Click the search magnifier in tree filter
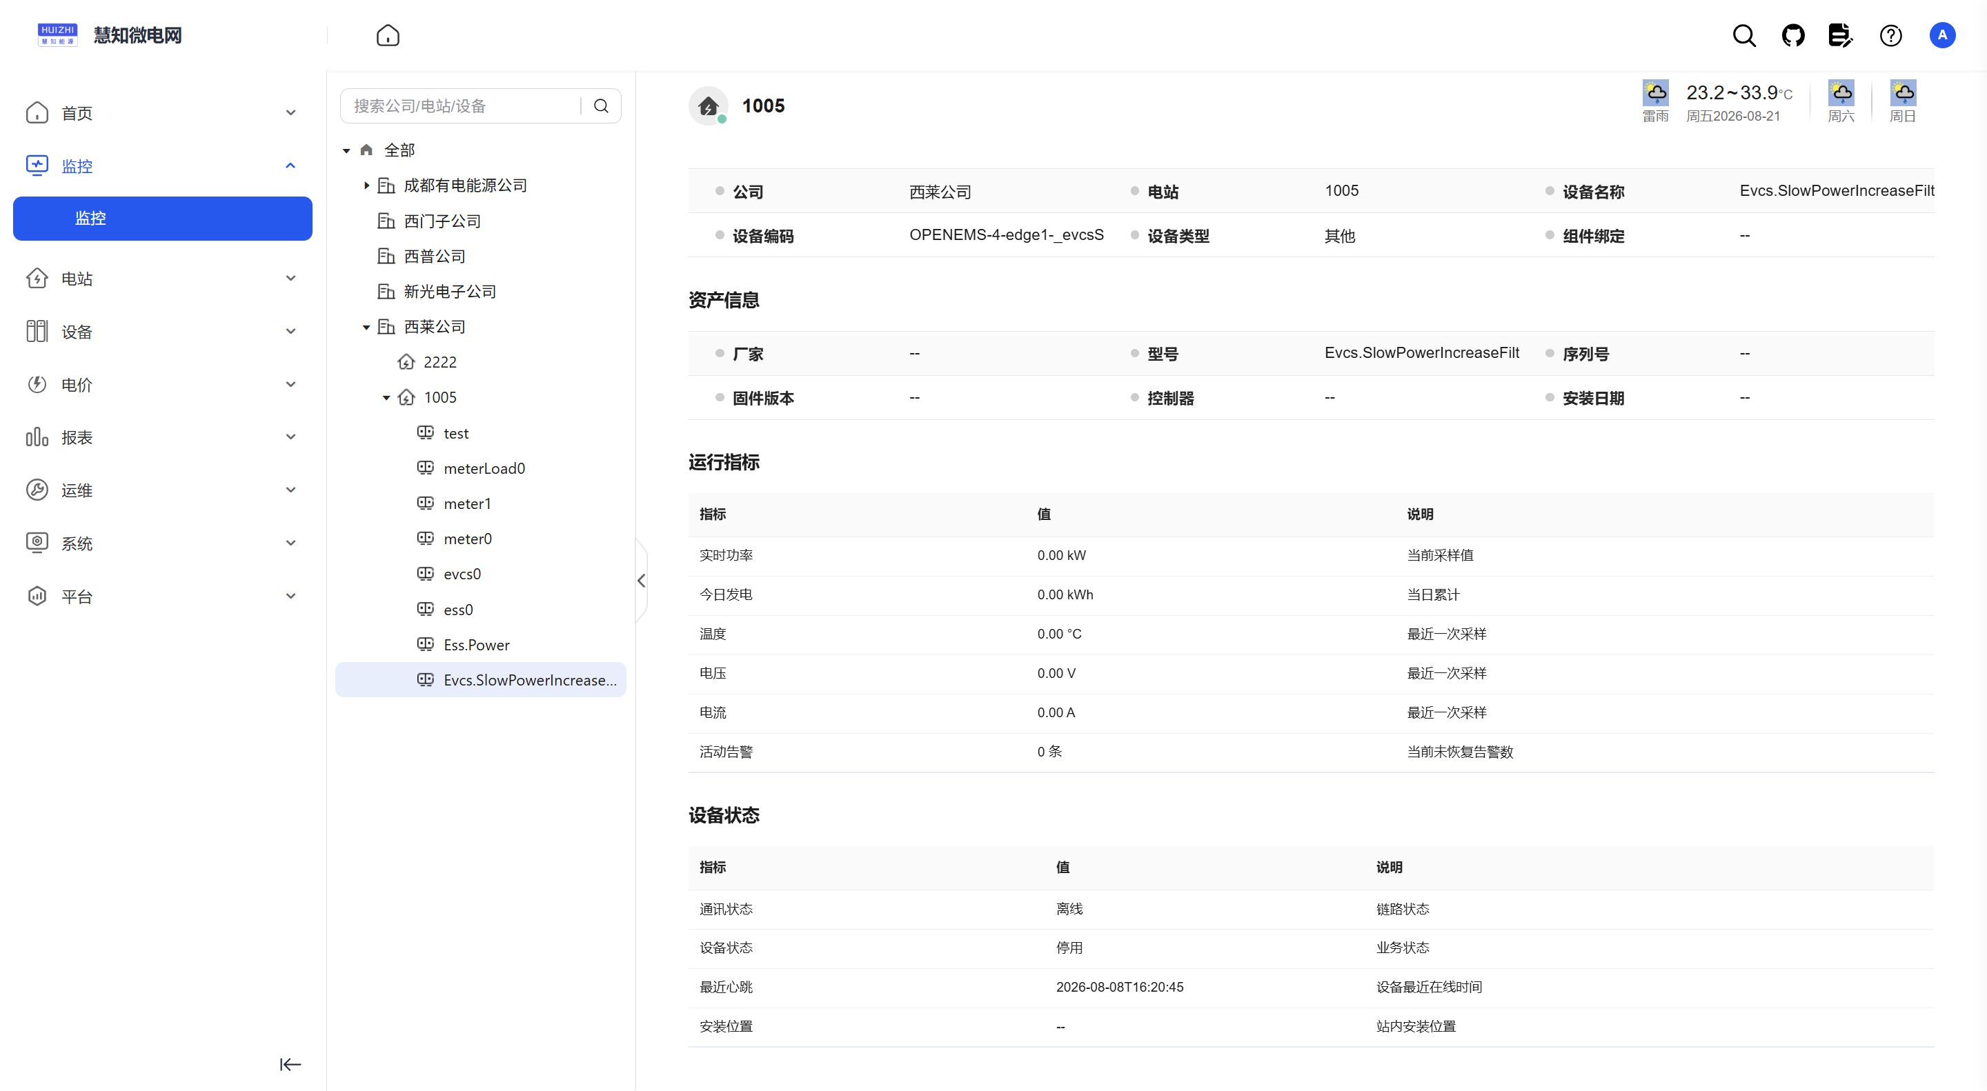The image size is (1987, 1091). pyautogui.click(x=601, y=106)
